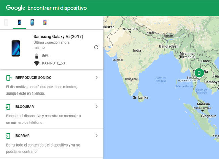Click the India label on the map
Screen dimensions: 219x159
(x=137, y=50)
